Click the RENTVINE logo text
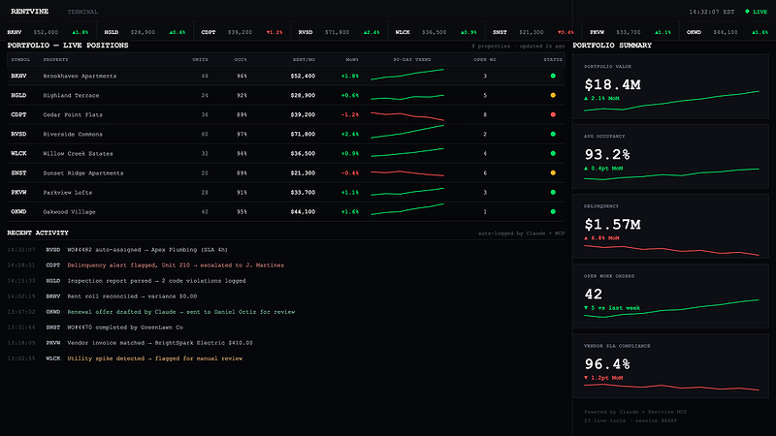Screen dimensions: 776x436 [30, 12]
